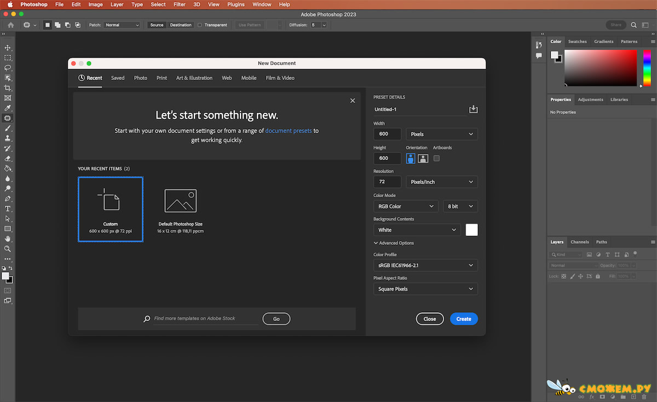Open the Patch Normal dropdown
The width and height of the screenshot is (657, 402).
point(122,25)
